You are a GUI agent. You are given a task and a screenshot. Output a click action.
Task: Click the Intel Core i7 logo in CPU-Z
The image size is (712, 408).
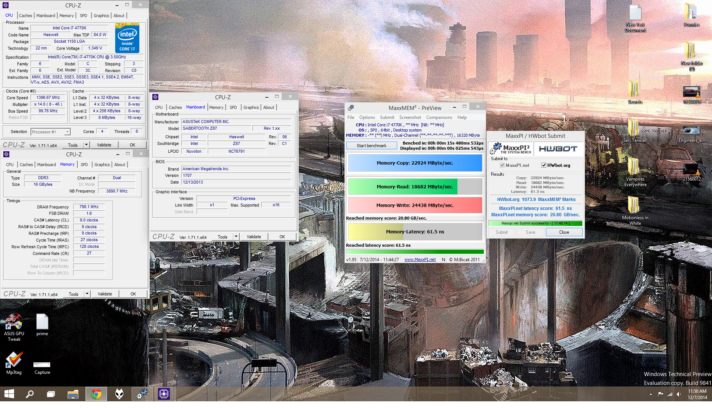pyautogui.click(x=127, y=38)
